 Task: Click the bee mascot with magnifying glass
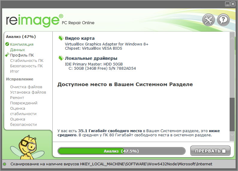point(27,147)
